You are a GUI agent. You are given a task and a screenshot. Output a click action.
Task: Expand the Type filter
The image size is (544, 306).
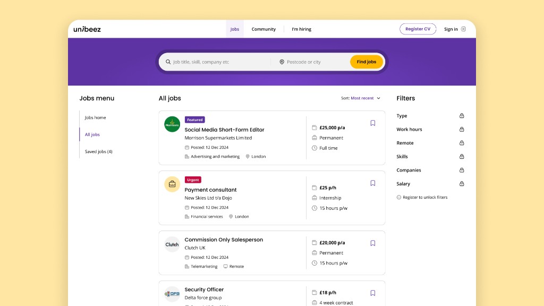[x=430, y=115]
